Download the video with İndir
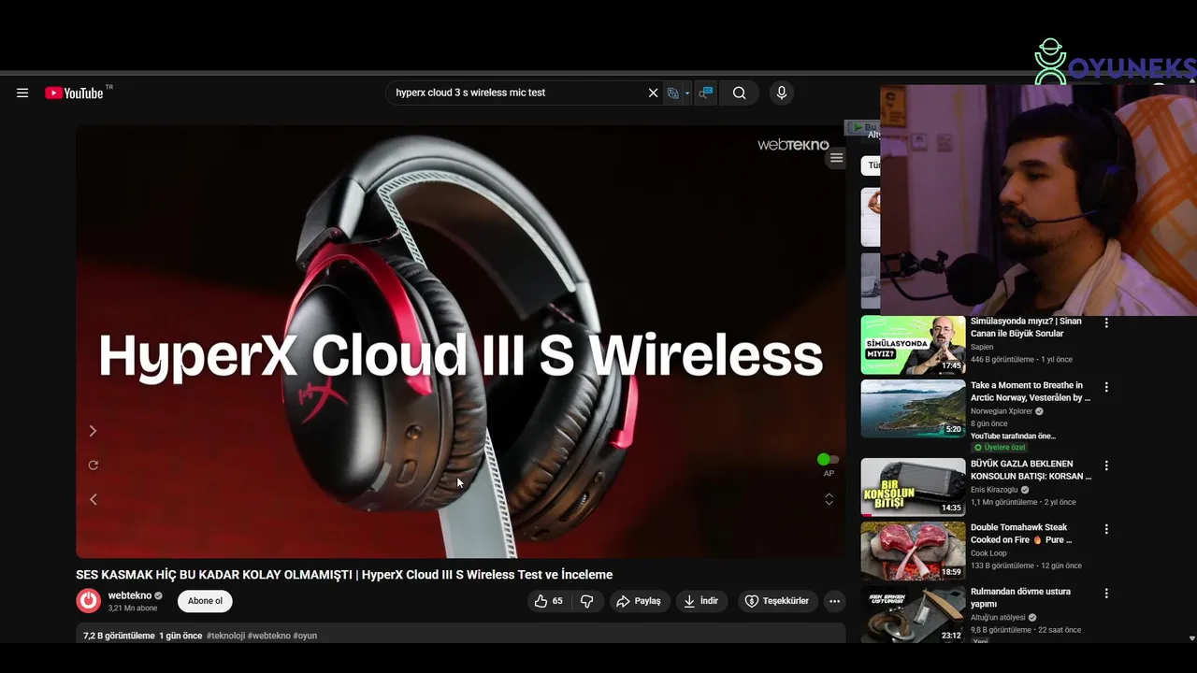The height and width of the screenshot is (673, 1197). 701,601
